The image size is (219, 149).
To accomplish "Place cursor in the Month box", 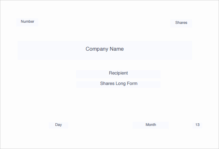I will tap(151, 125).
